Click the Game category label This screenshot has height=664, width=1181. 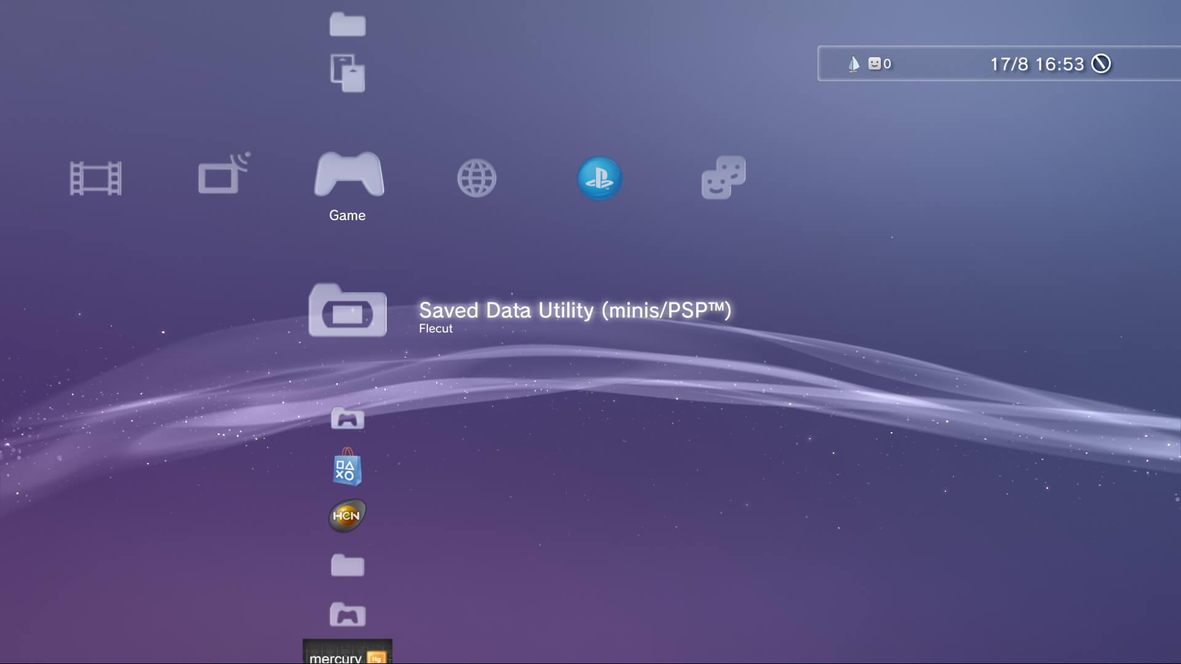click(347, 215)
